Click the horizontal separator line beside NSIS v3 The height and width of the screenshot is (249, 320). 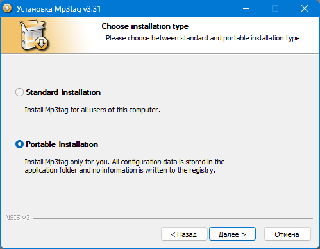[173, 218]
